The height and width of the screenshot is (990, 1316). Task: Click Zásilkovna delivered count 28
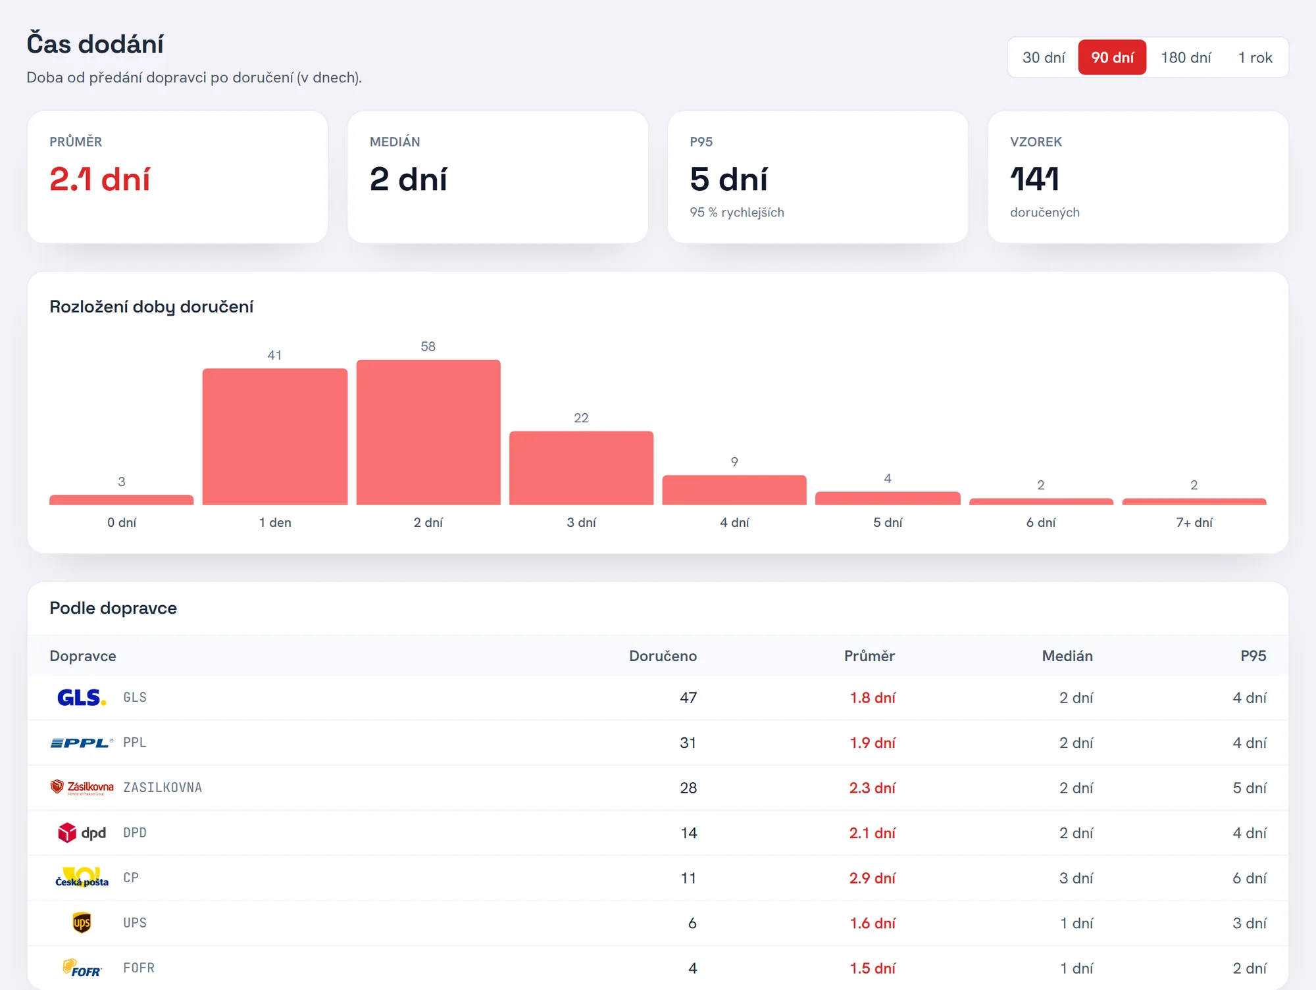coord(688,788)
